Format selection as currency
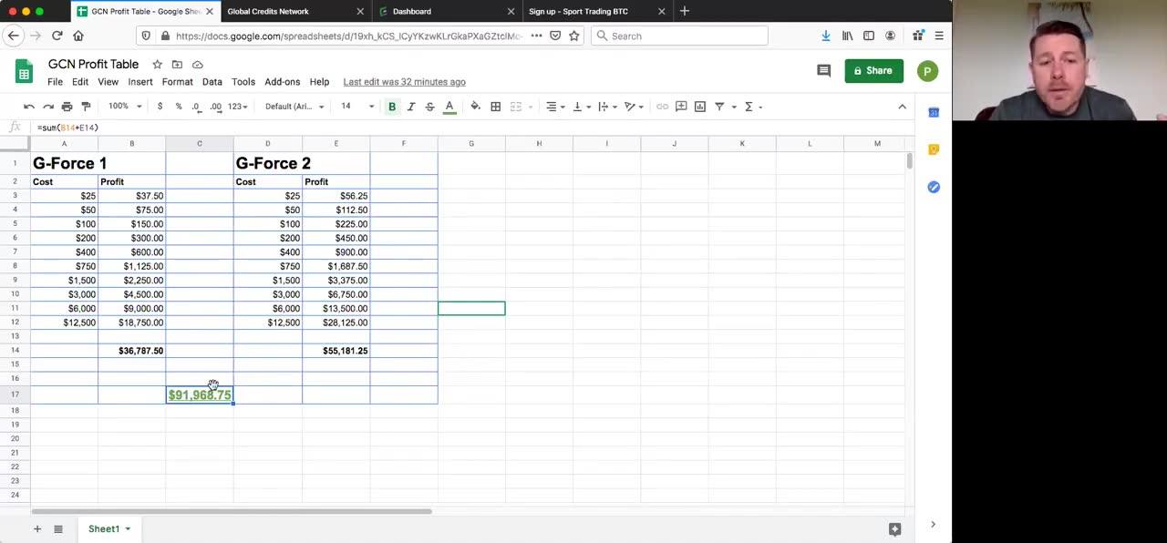 coord(160,107)
